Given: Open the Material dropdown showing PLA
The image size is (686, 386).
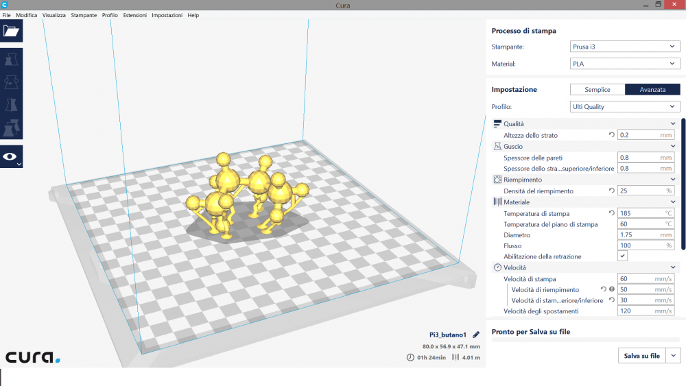Looking at the screenshot, I should pos(624,64).
